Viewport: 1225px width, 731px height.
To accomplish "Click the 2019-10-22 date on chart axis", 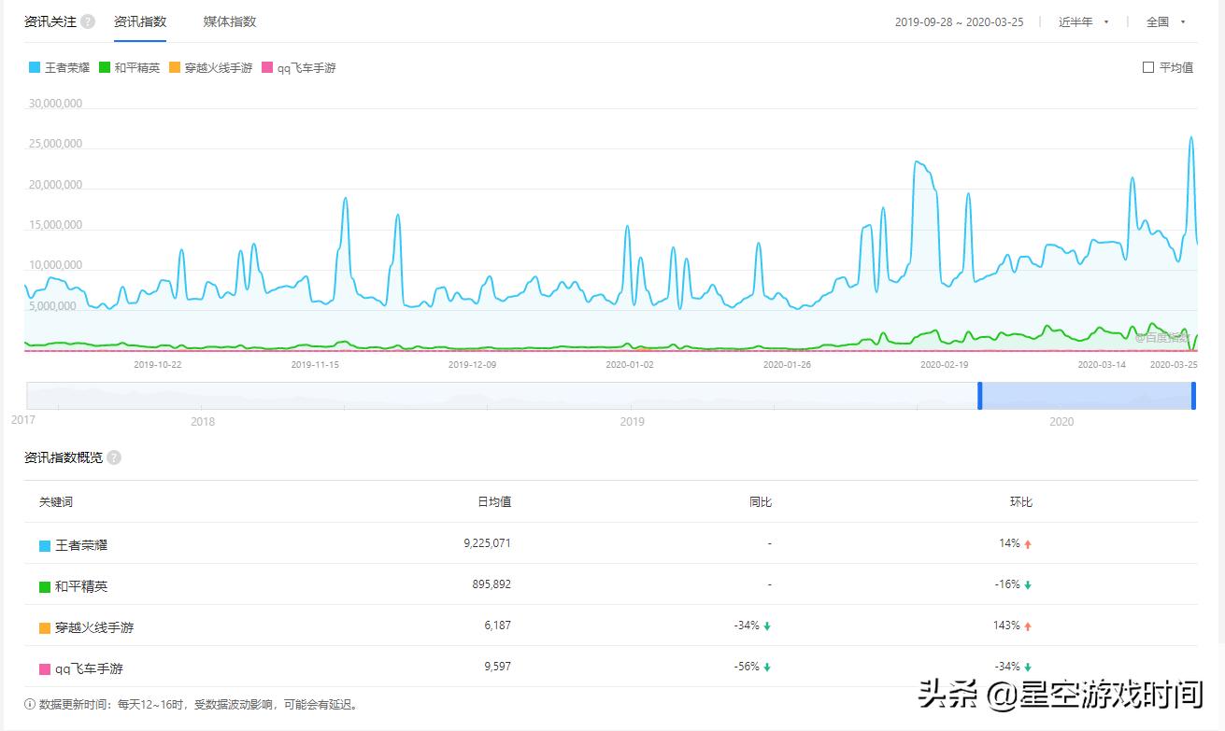I will [158, 365].
